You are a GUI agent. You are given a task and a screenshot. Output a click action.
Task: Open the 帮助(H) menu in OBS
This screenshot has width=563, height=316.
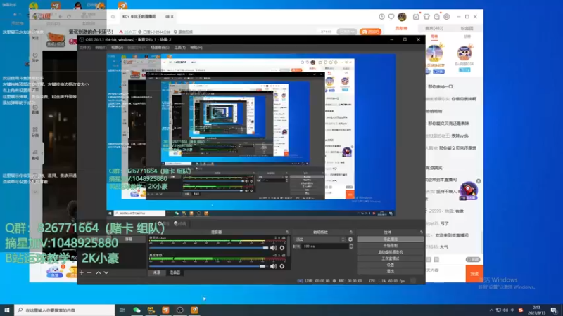[196, 47]
